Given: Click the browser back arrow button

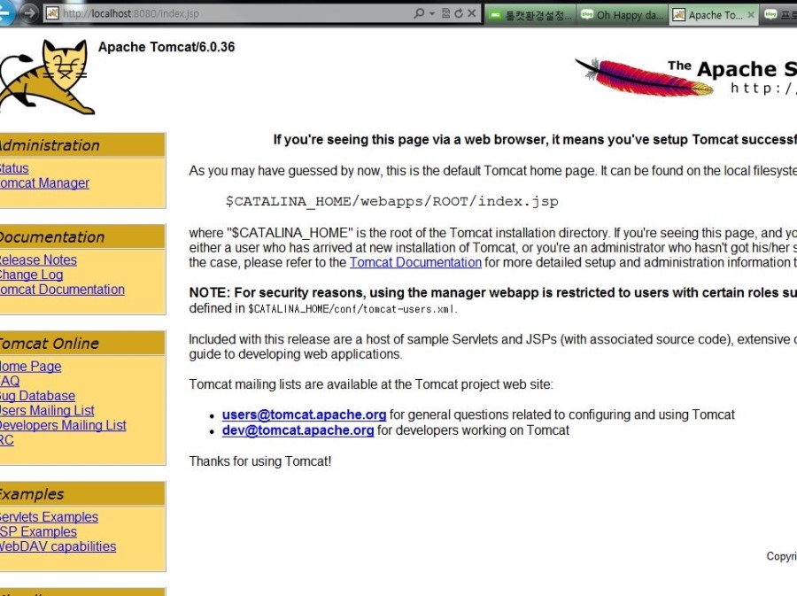Looking at the screenshot, I should (6, 12).
